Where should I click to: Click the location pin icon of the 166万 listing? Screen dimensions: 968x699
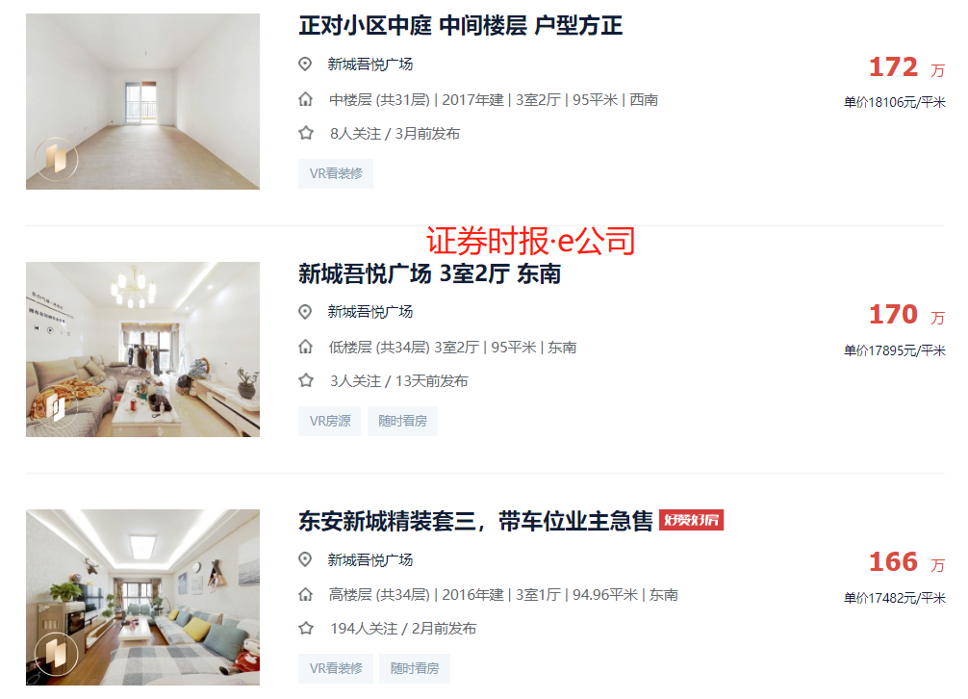[305, 560]
